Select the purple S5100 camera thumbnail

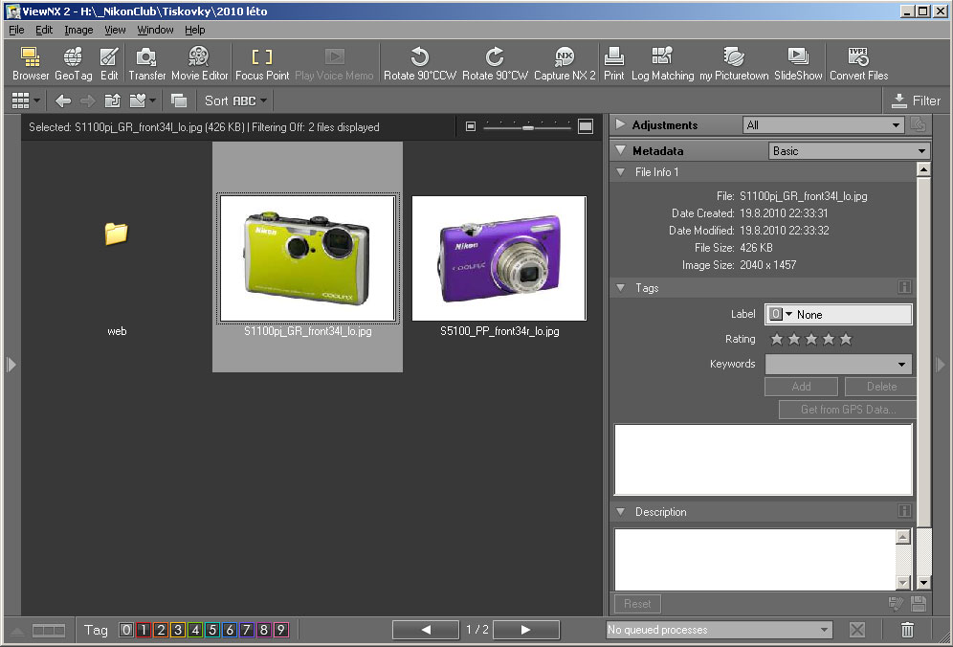[499, 258]
